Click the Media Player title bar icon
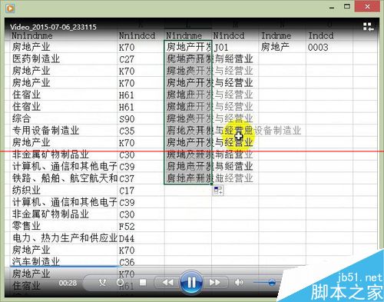 (x=10, y=8)
